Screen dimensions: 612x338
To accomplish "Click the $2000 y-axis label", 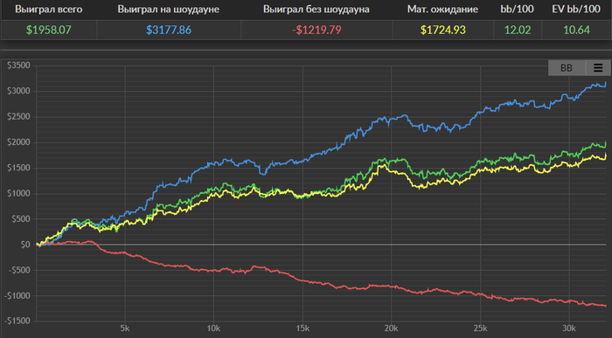I will [18, 142].
